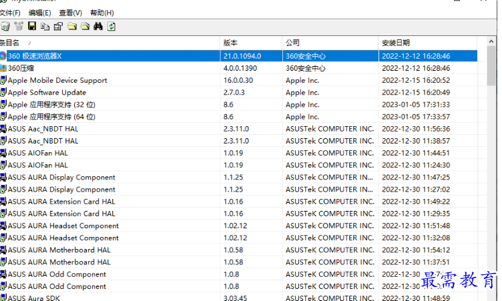Select Apple 应用程序支持 (64 位) entry name
The width and height of the screenshot is (502, 301).
coord(51,117)
